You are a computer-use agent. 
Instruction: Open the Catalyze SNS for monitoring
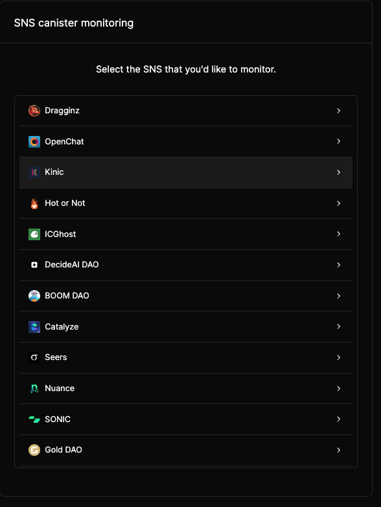coord(186,326)
